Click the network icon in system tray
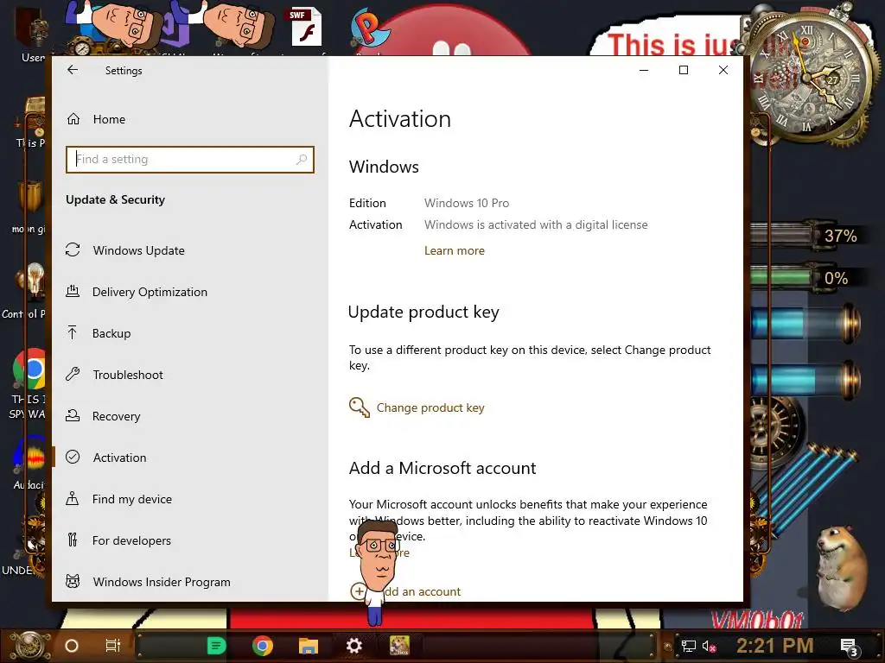The image size is (885, 663). 688,646
